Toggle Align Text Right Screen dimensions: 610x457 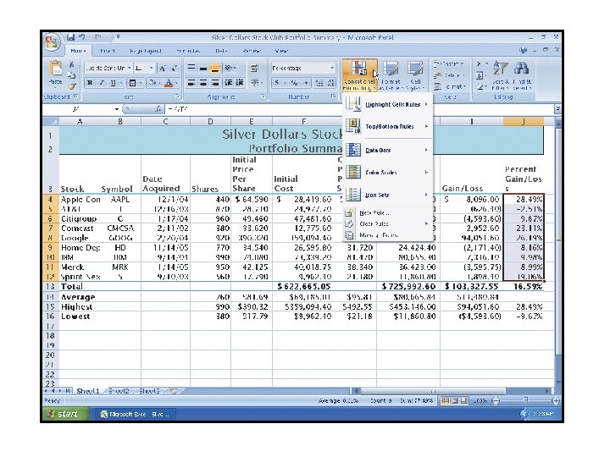pyautogui.click(x=214, y=83)
